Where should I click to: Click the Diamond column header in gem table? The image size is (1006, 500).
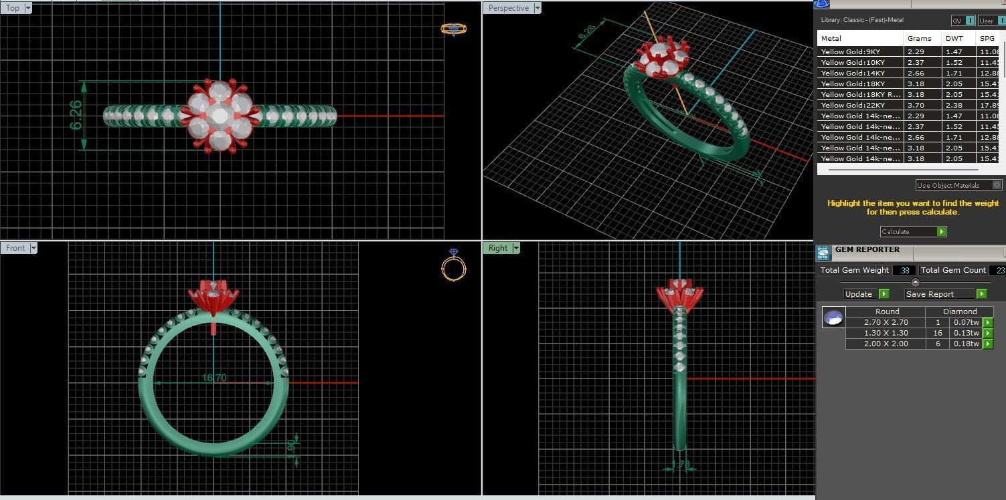(x=959, y=311)
